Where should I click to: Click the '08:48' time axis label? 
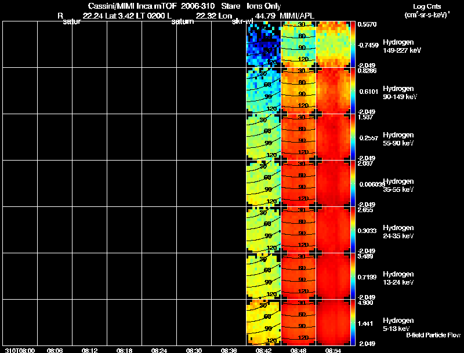coord(298,350)
